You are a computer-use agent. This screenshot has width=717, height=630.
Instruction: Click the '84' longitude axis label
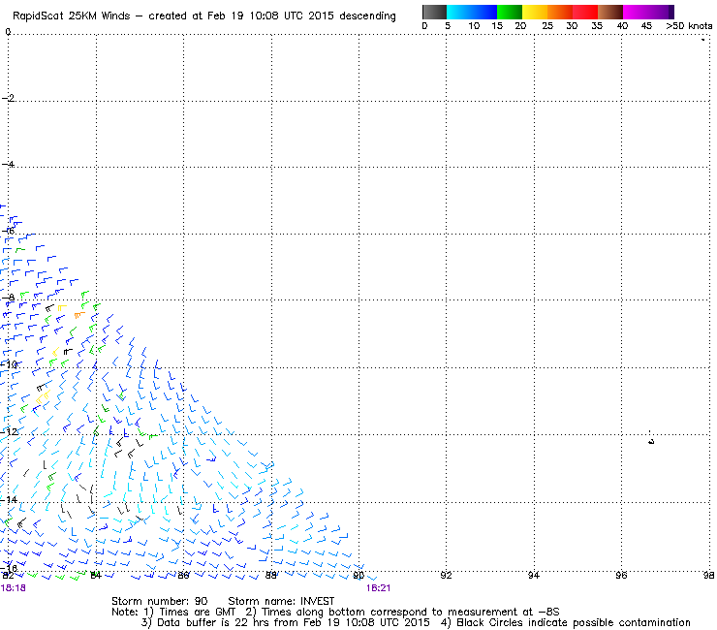click(x=96, y=576)
